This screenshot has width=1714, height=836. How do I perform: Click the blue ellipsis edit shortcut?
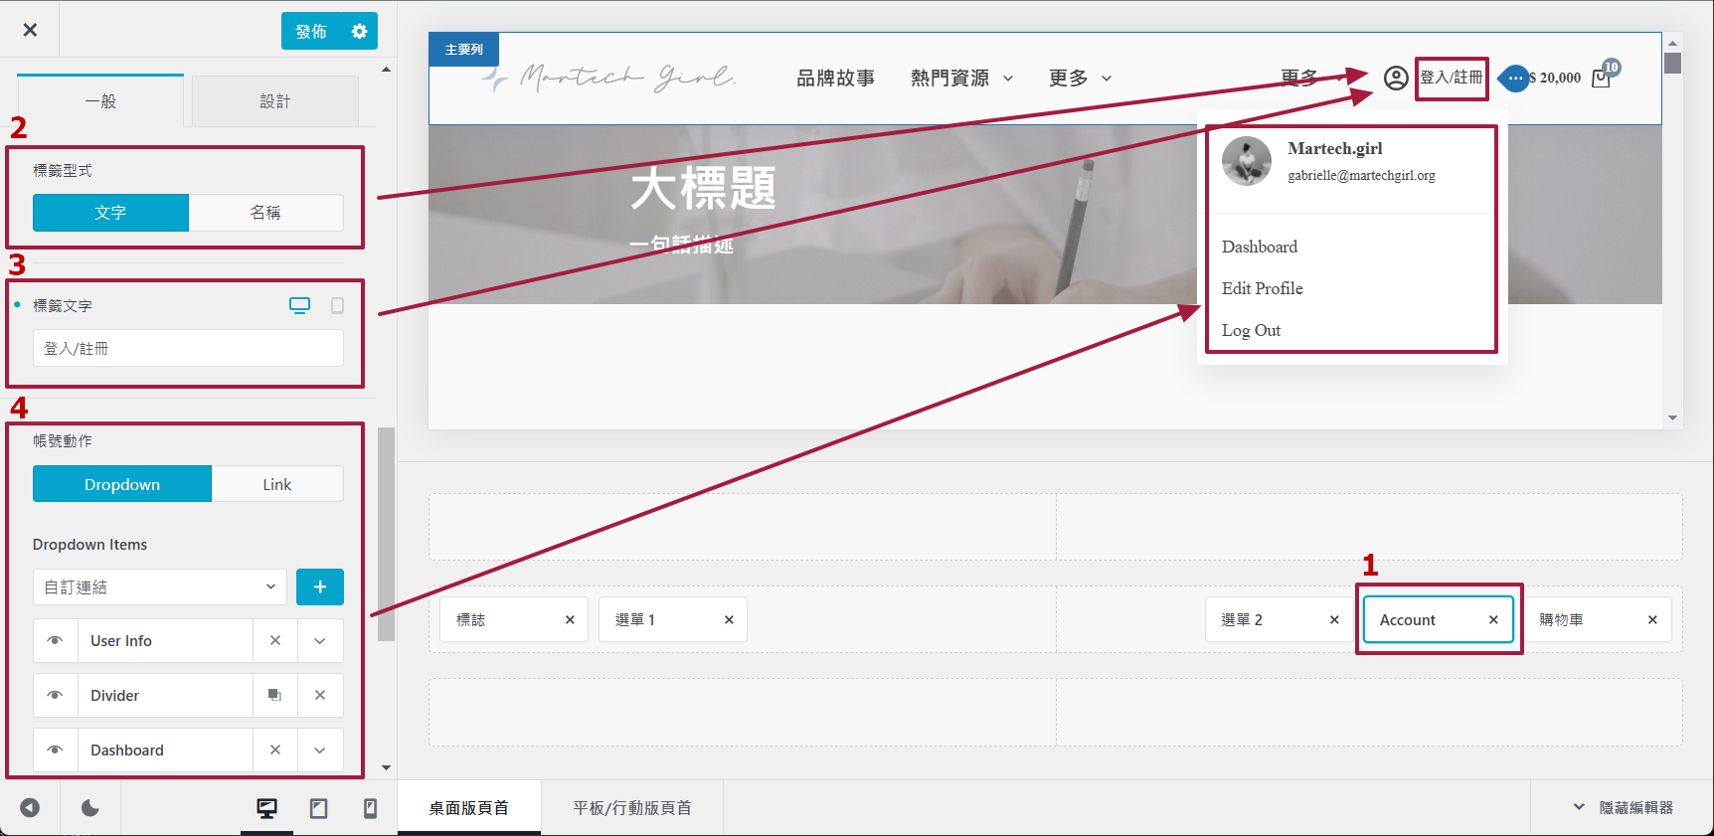click(x=1513, y=78)
